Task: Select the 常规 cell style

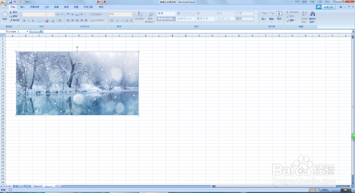Action: tap(166, 13)
